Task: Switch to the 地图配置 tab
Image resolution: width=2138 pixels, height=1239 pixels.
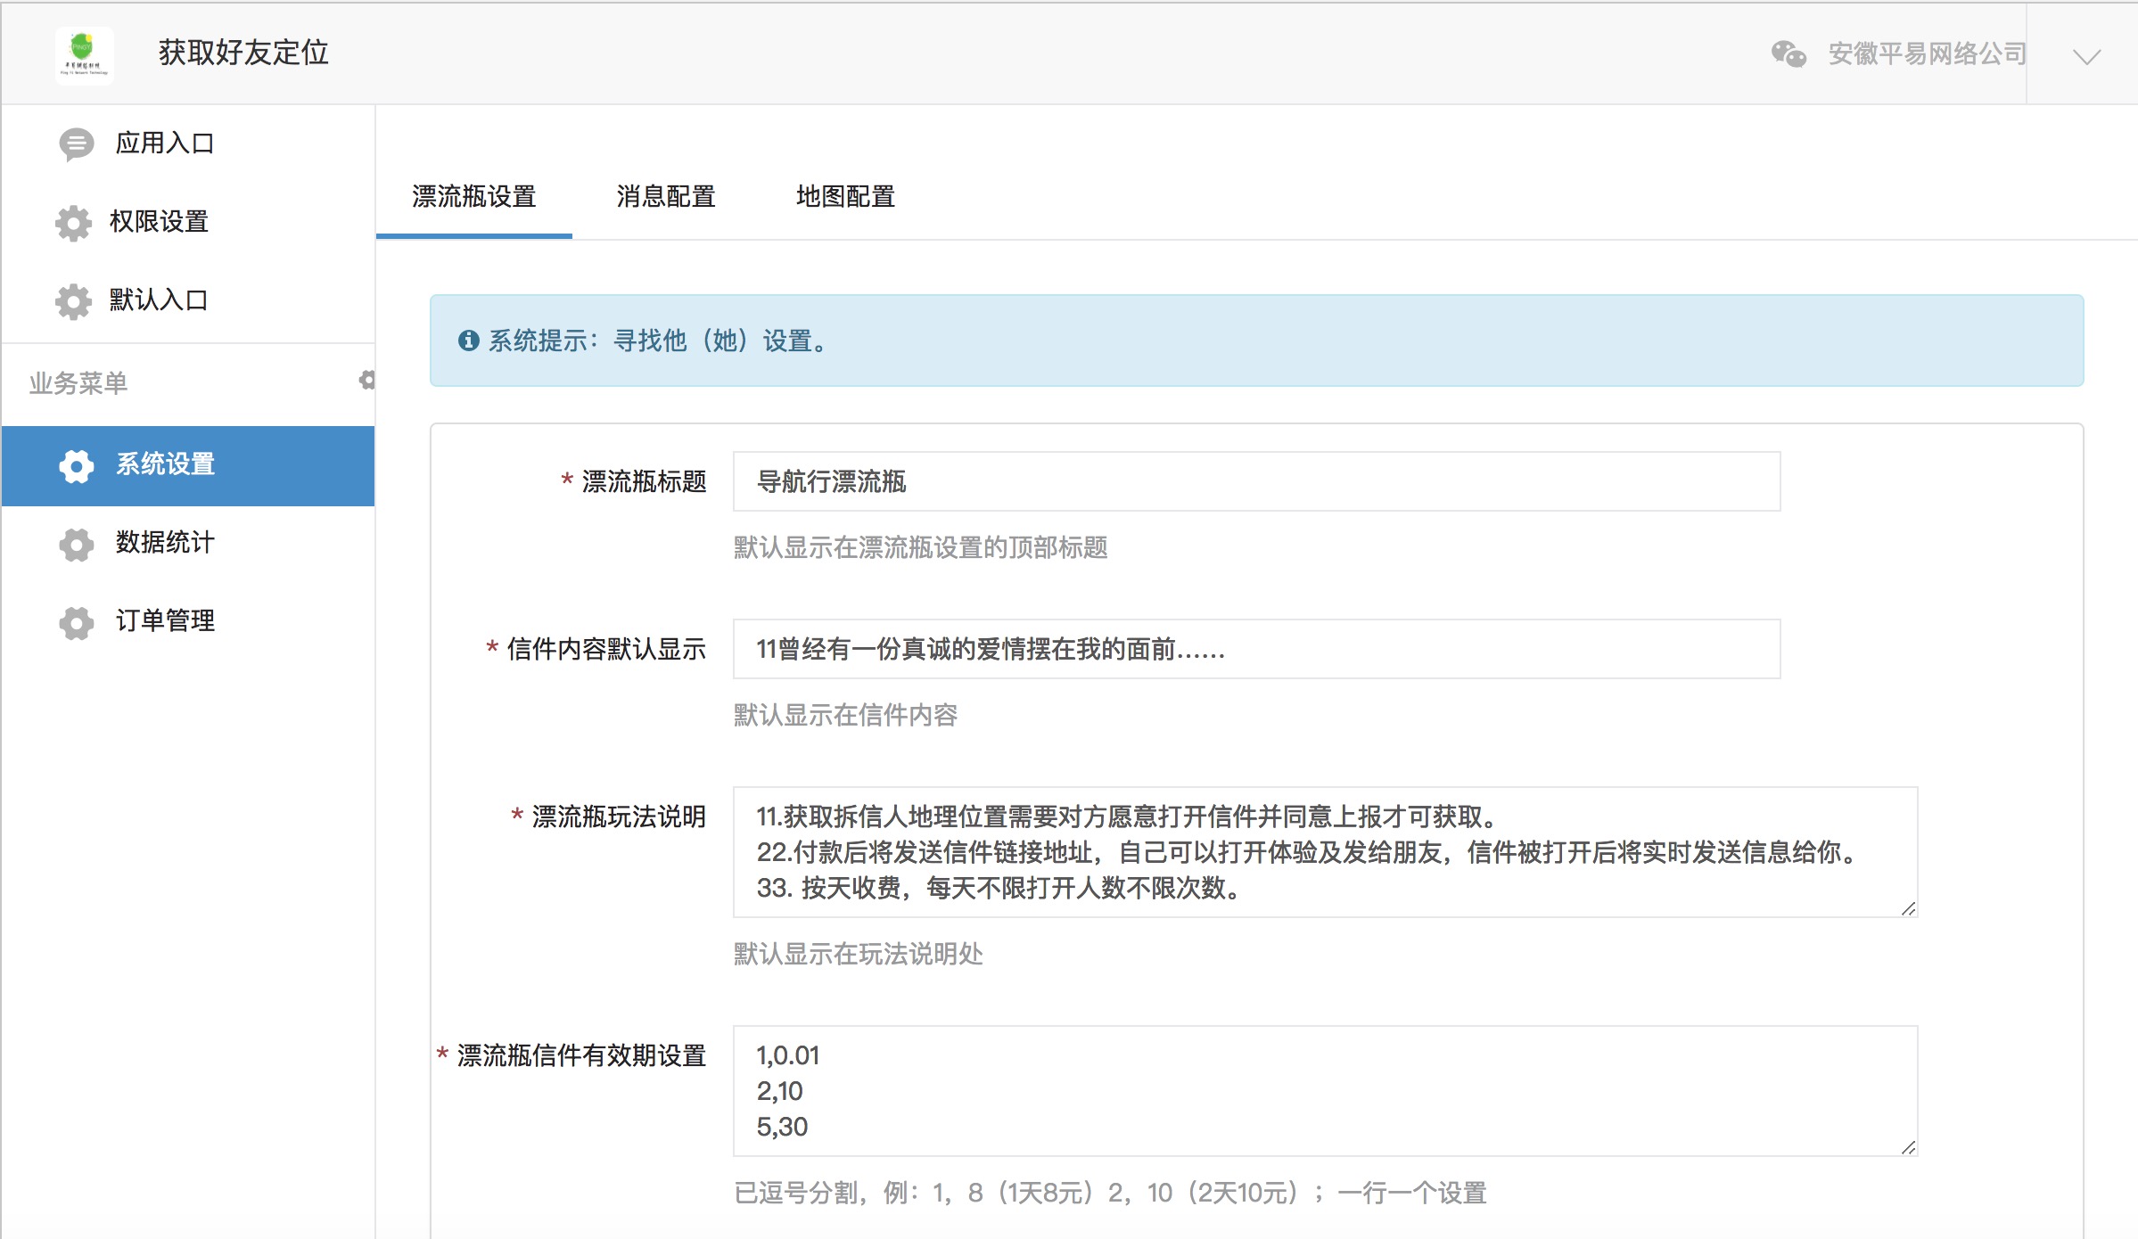Action: click(845, 197)
